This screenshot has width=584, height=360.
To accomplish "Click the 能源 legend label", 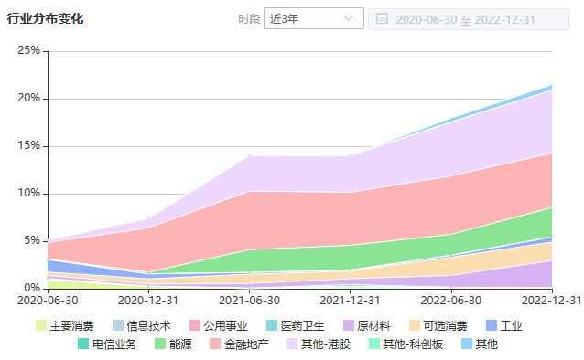I will [180, 344].
